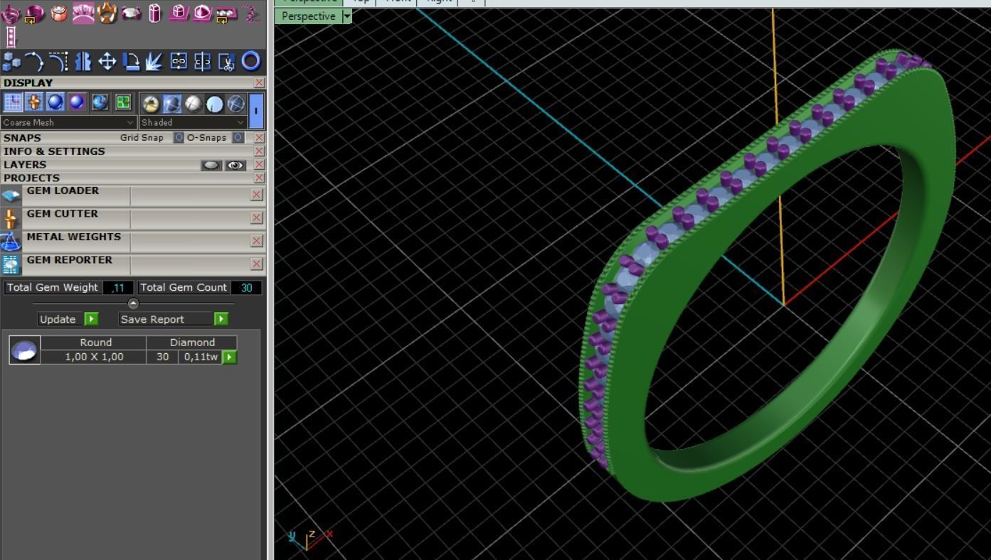The image size is (991, 560).
Task: Close the METAL WEIGHTS panel
Action: point(257,241)
